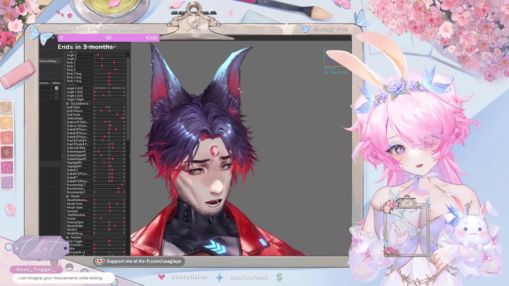509x286 pixels.
Task: Click the lock icon beside BrowInnerUp C
Action: 65,185
